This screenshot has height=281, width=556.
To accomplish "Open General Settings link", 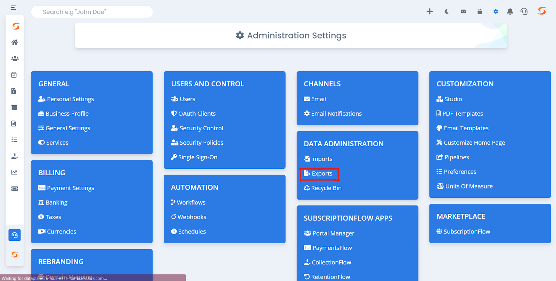I will (64, 128).
